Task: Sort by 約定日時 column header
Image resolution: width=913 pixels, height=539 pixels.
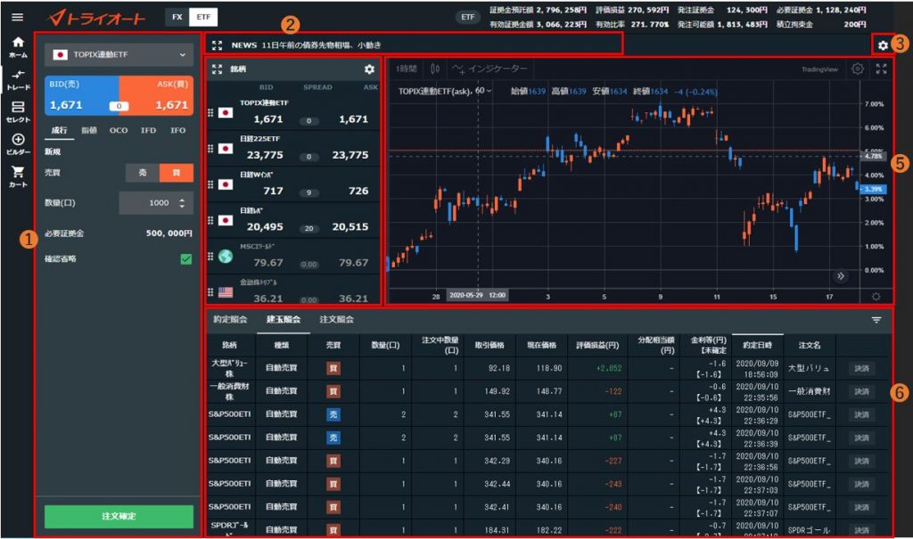Action: tap(757, 345)
